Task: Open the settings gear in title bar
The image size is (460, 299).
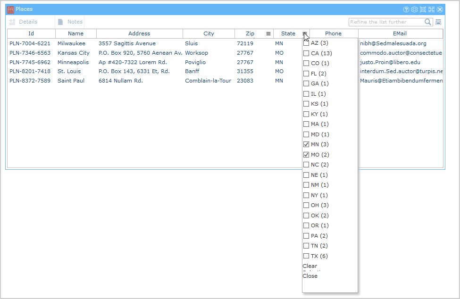Action: coord(414,9)
